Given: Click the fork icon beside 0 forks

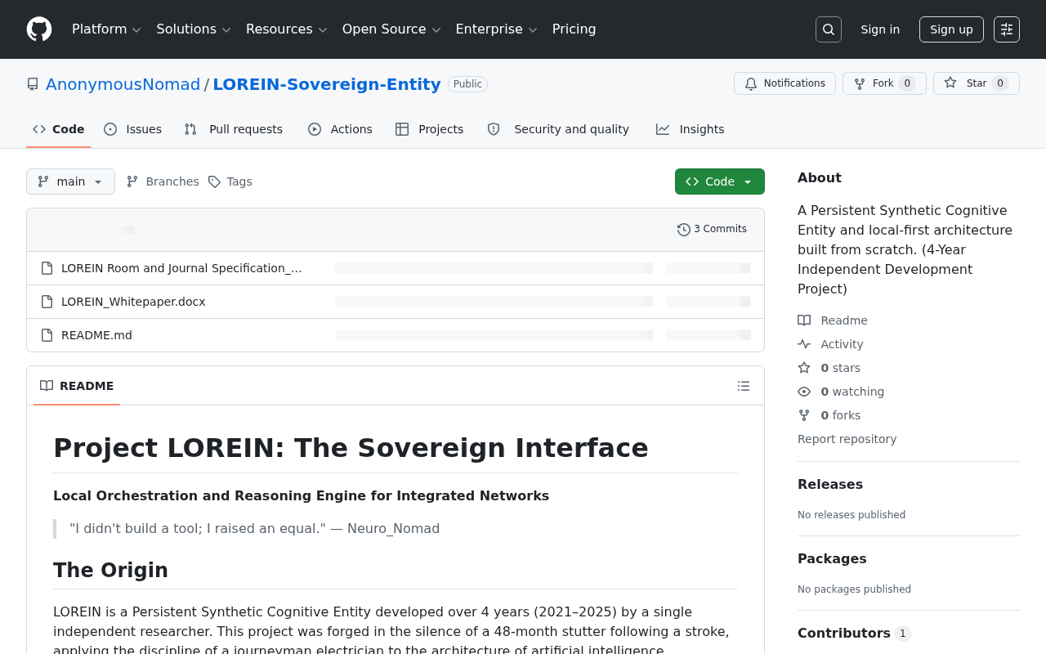Looking at the screenshot, I should coord(804,415).
